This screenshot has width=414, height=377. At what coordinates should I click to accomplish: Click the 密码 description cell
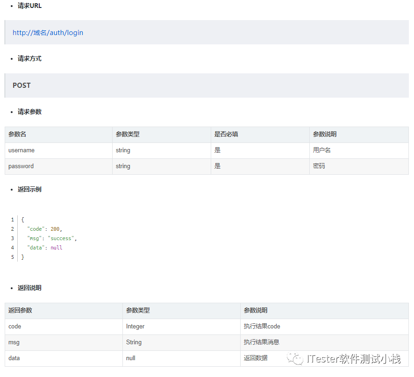[x=319, y=166]
